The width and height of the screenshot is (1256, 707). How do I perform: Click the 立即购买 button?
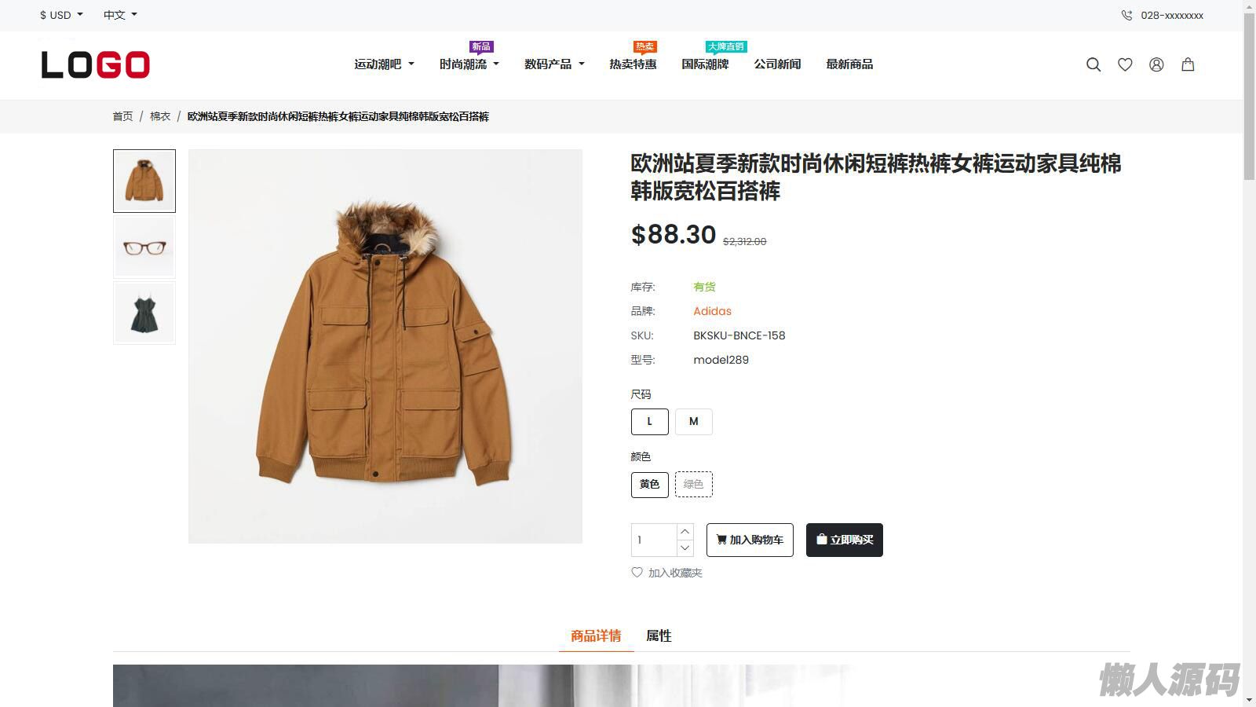[845, 540]
